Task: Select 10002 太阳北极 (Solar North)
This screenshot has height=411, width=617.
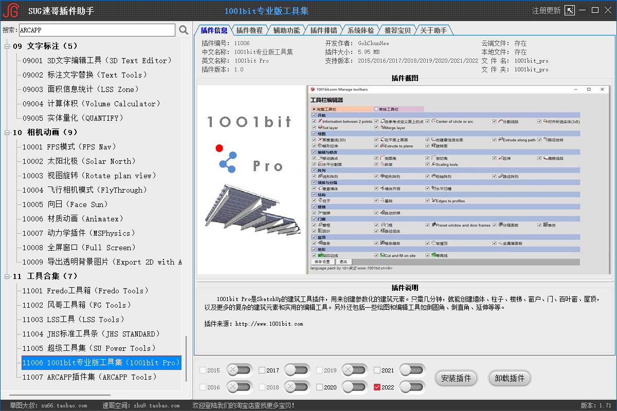Action: pos(79,161)
